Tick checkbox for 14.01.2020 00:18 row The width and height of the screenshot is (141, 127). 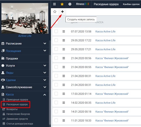click(x=56, y=111)
